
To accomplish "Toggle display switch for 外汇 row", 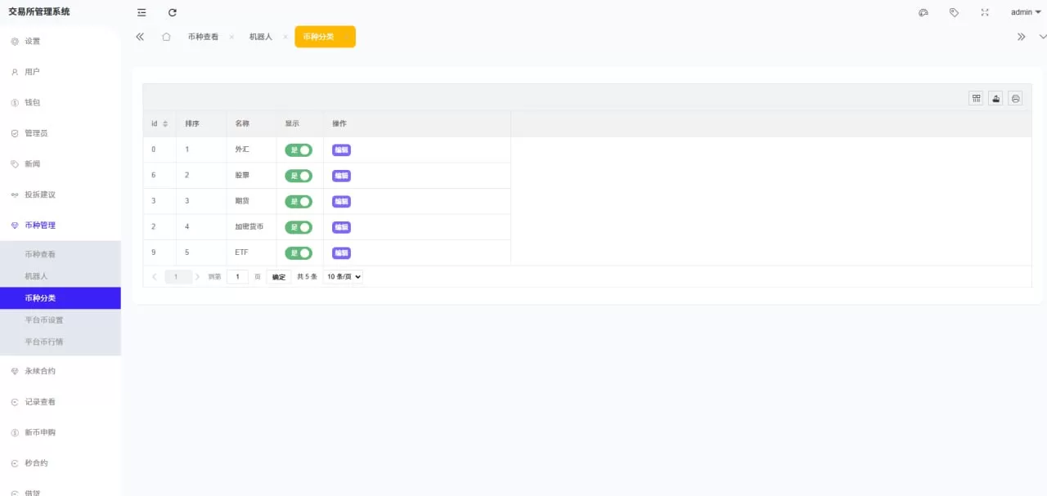I will click(299, 150).
